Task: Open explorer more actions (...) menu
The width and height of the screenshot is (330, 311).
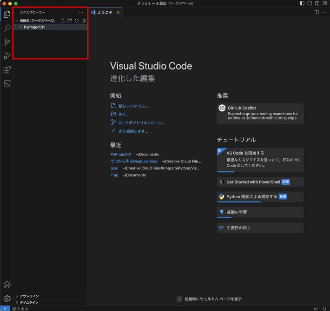Action: (x=81, y=13)
